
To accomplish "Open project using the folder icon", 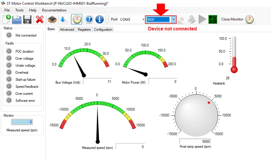I will 17,19.
